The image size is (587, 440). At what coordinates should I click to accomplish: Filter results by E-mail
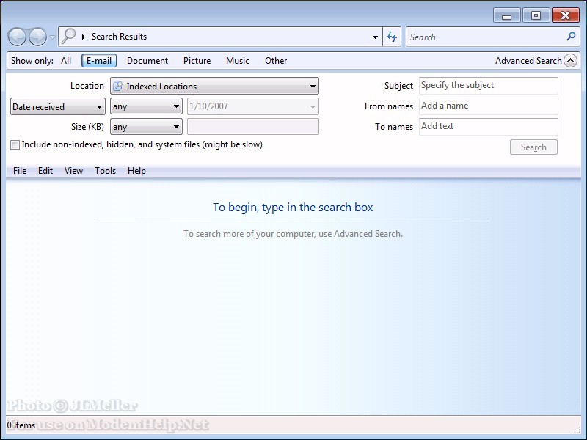coord(98,61)
